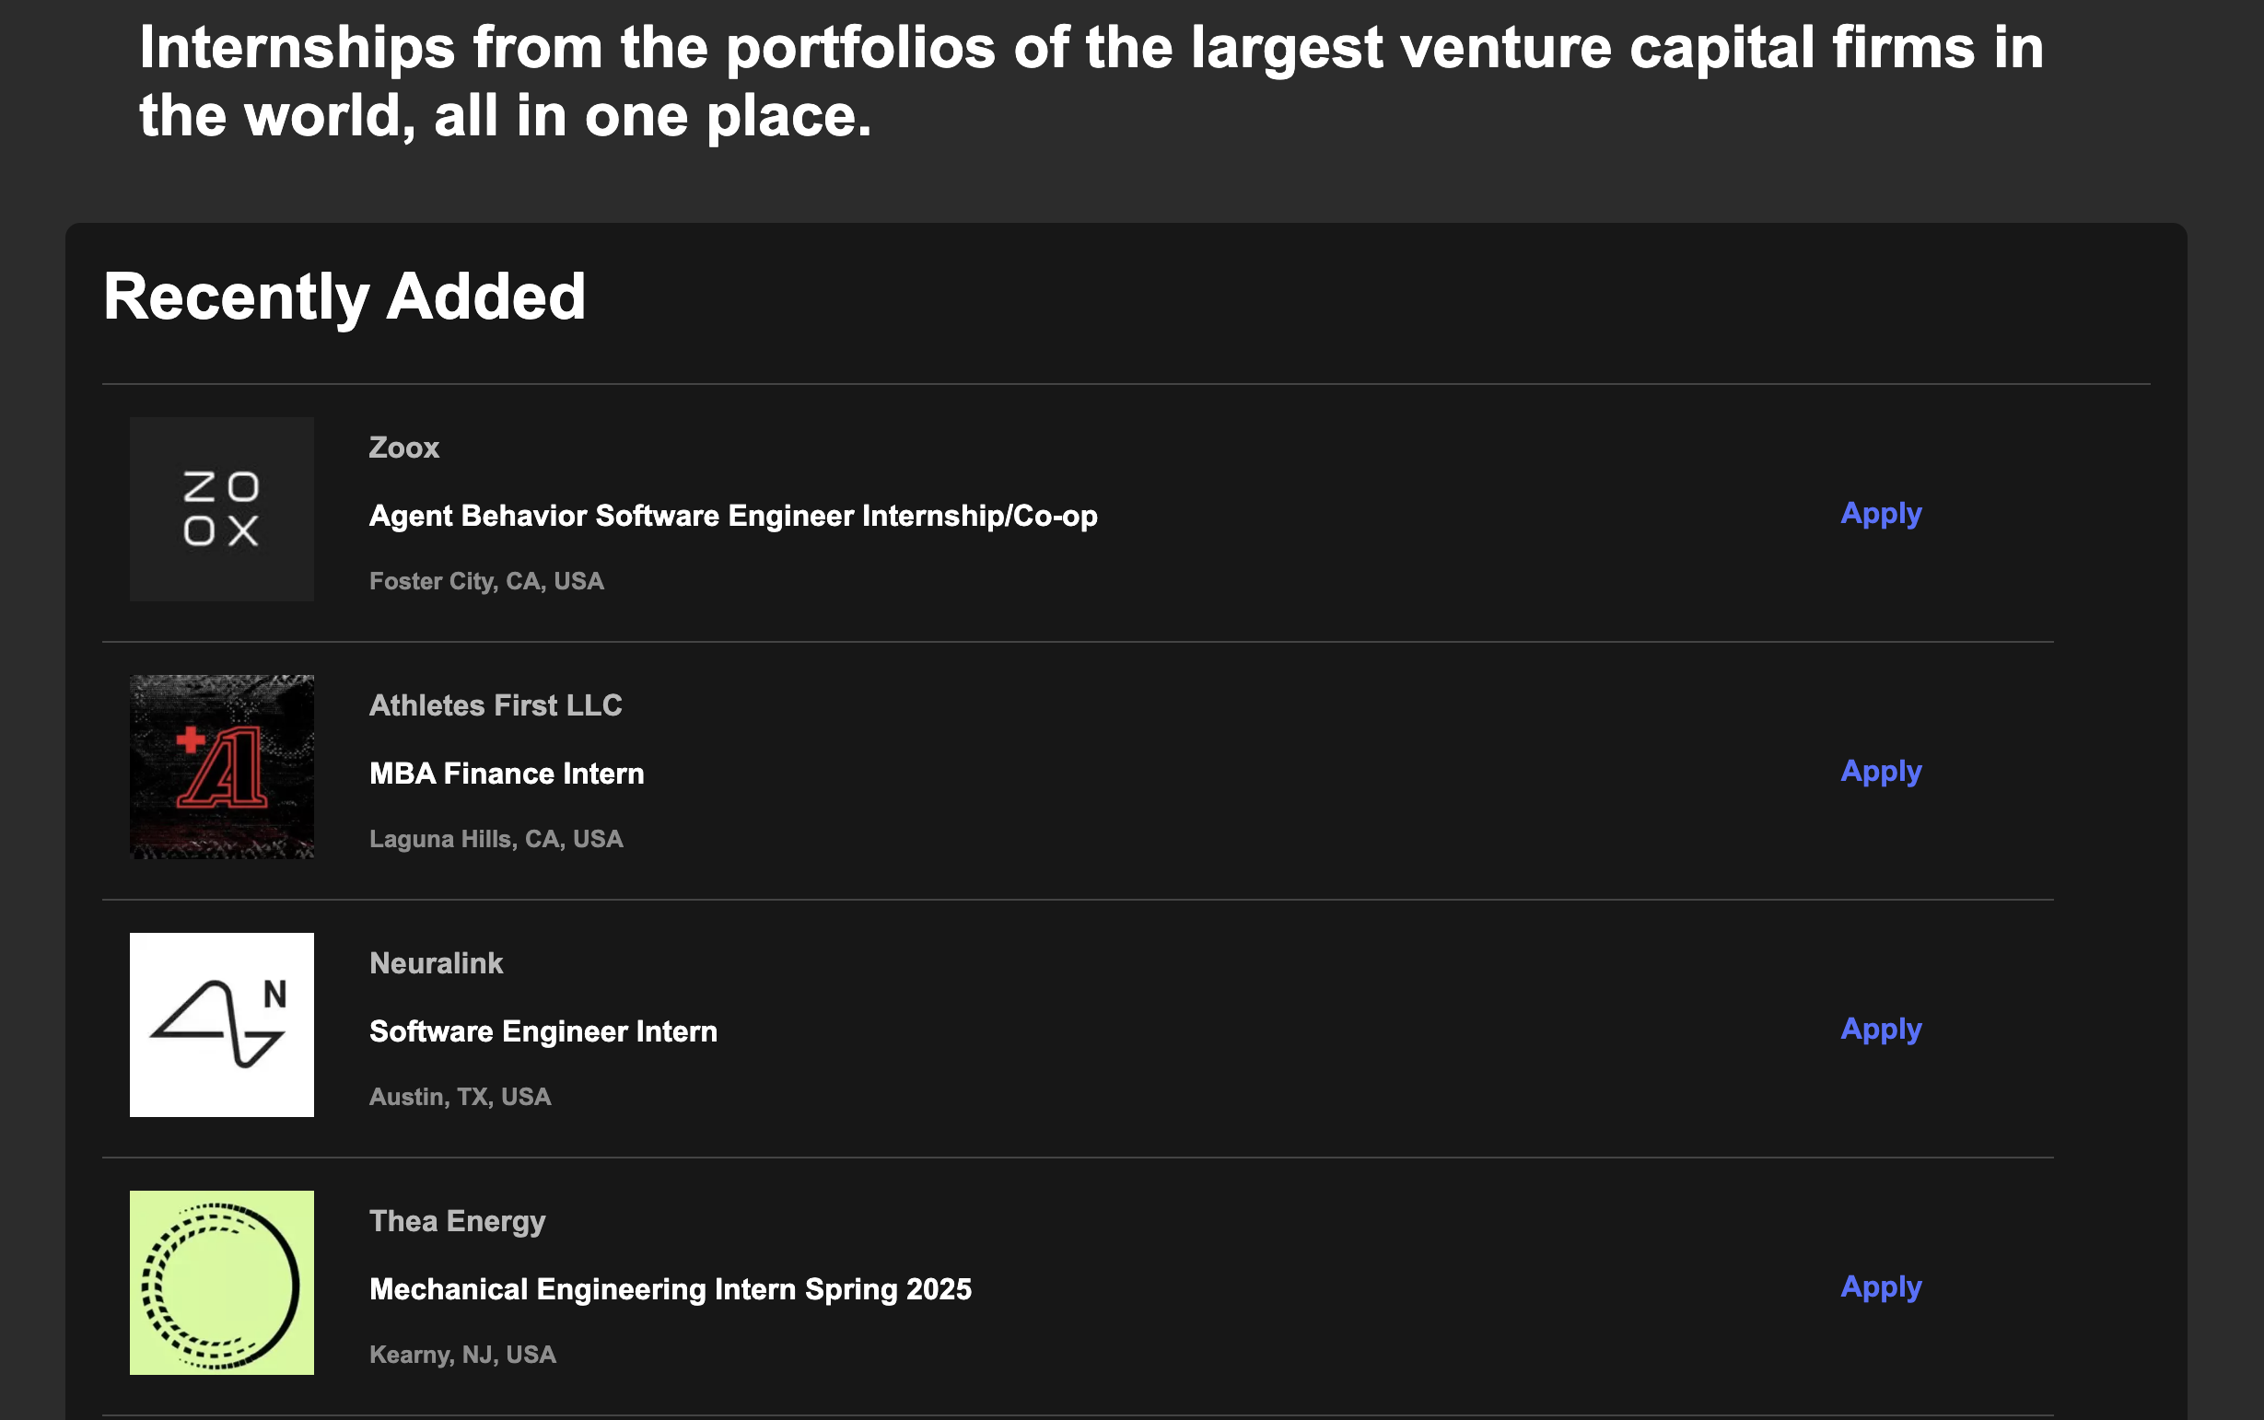This screenshot has height=1420, width=2264.
Task: Open the Neuralink company name
Action: coord(436,962)
